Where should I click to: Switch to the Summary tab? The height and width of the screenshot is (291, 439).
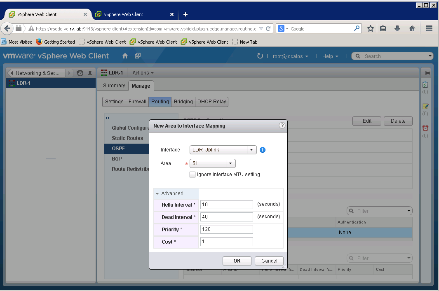pyautogui.click(x=114, y=86)
